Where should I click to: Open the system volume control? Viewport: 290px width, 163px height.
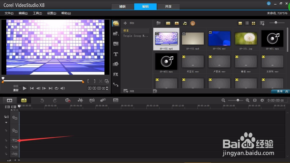63,88
